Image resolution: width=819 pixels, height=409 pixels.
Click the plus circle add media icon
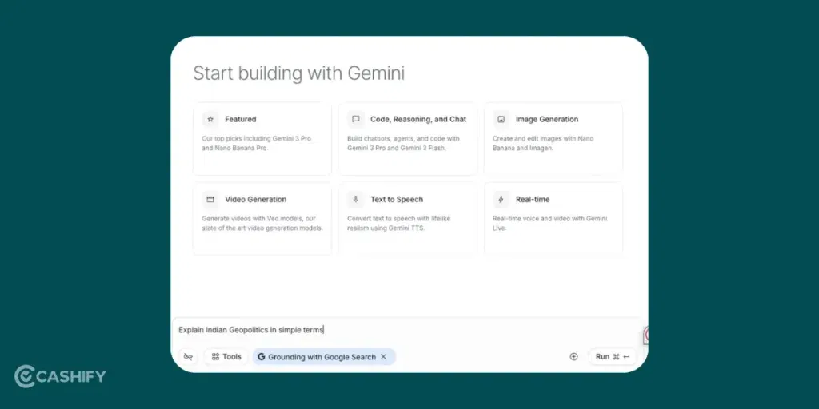pyautogui.click(x=573, y=357)
